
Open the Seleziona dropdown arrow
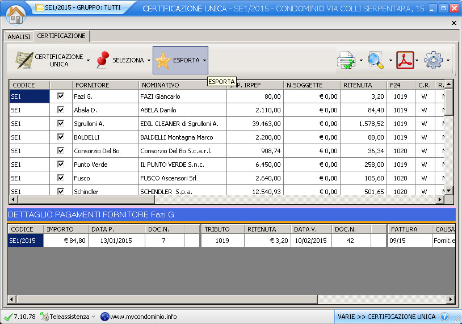149,60
